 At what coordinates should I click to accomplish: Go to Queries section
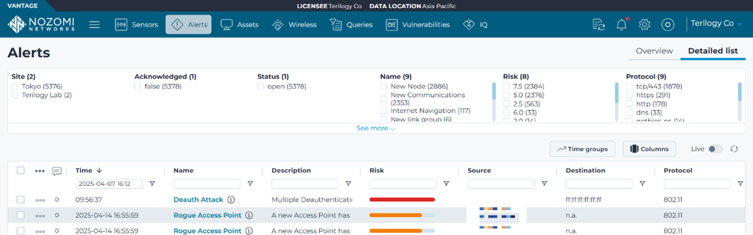(x=352, y=24)
